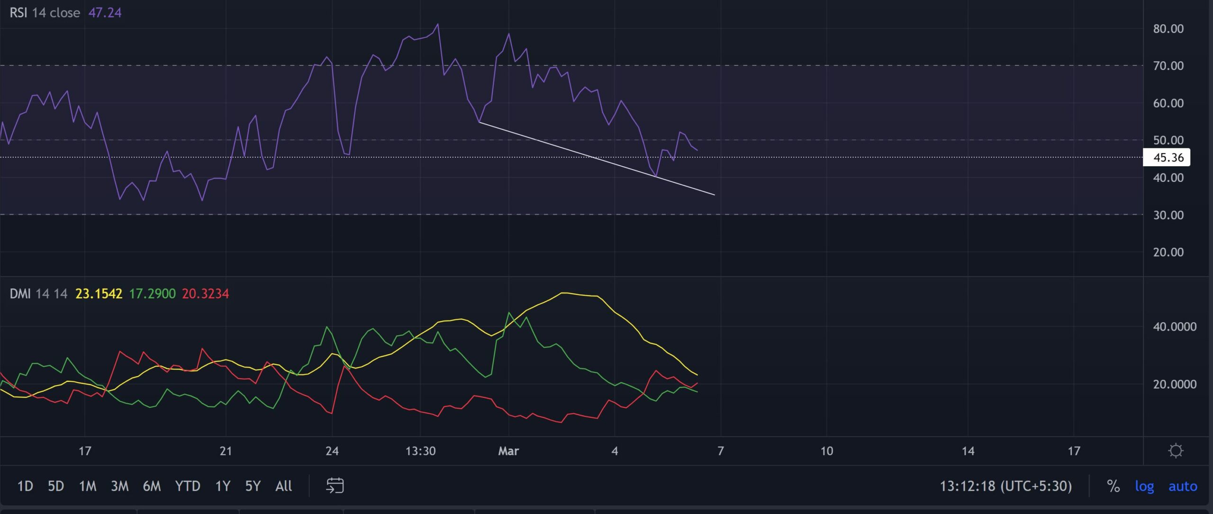Toggle percent scale mode
The image size is (1213, 514).
click(1113, 486)
